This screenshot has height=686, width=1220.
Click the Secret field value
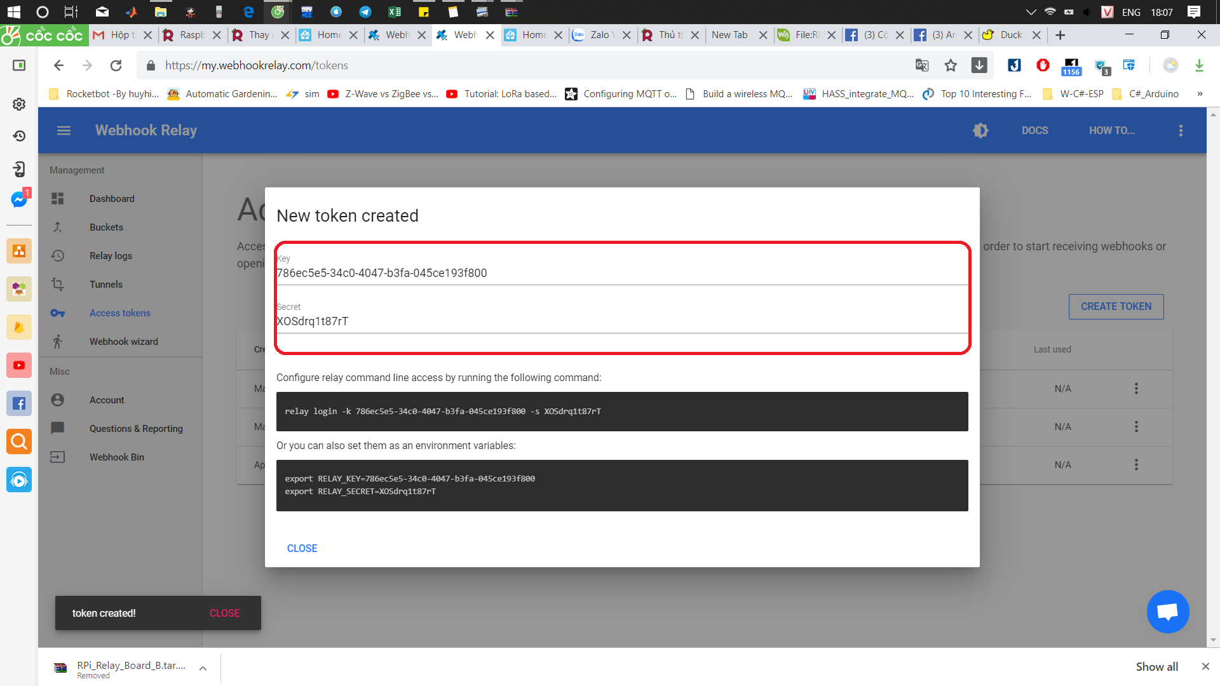(x=312, y=321)
